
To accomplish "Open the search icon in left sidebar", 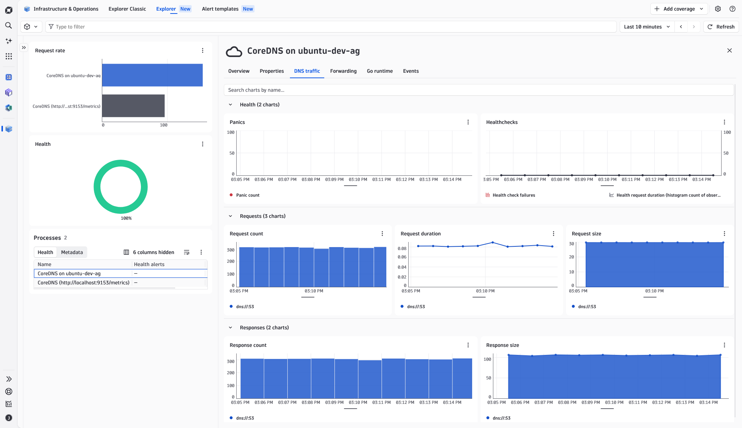I will coord(9,26).
